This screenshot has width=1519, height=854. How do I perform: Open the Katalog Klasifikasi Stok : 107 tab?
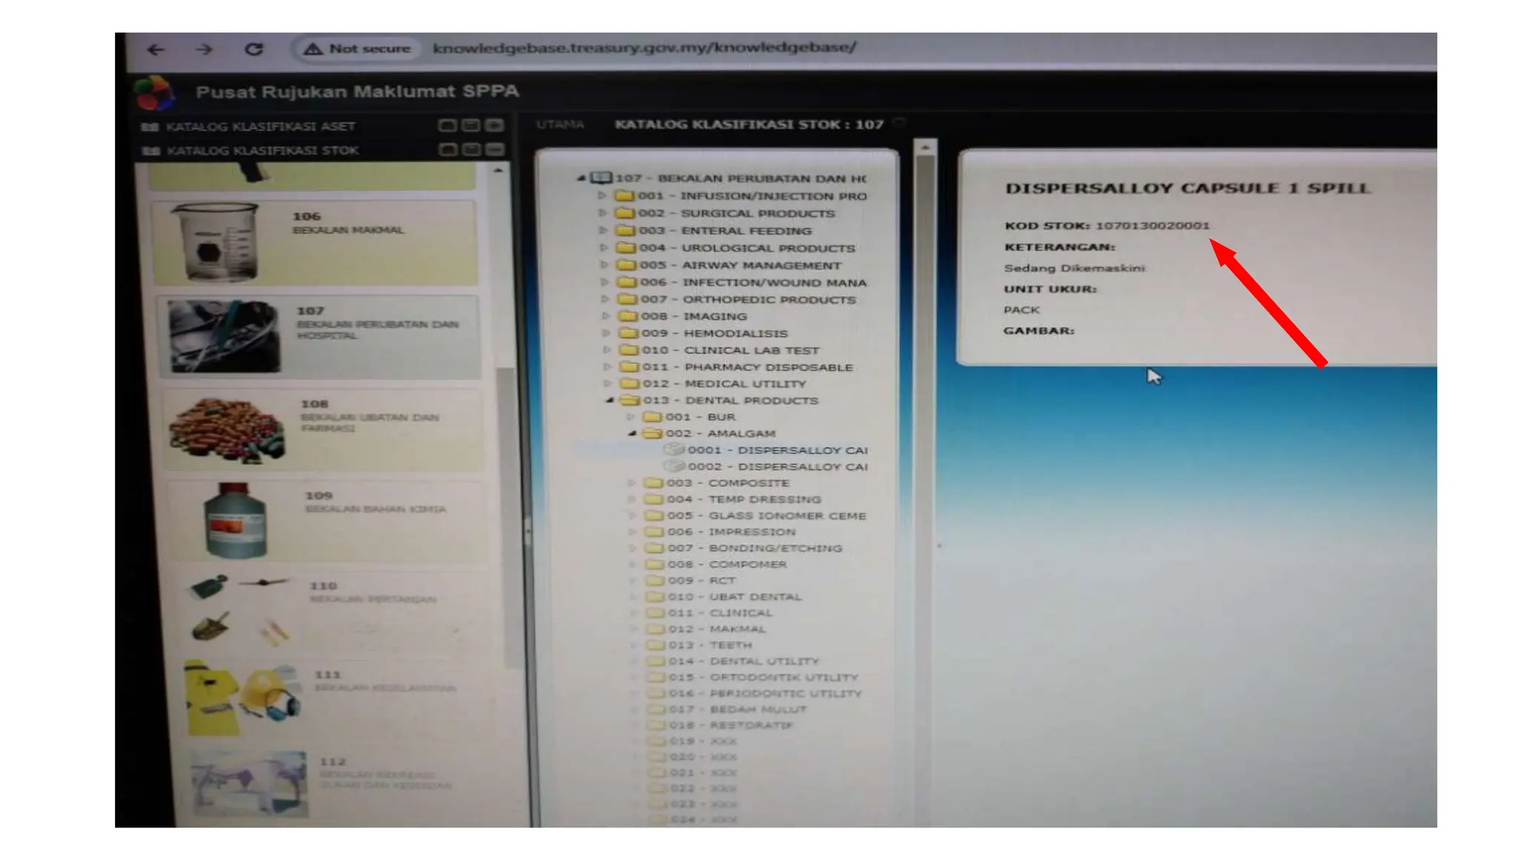pos(748,125)
